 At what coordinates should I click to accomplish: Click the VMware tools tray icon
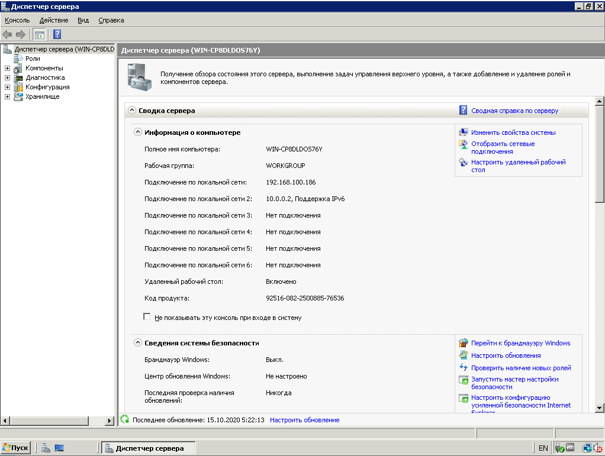(570, 448)
